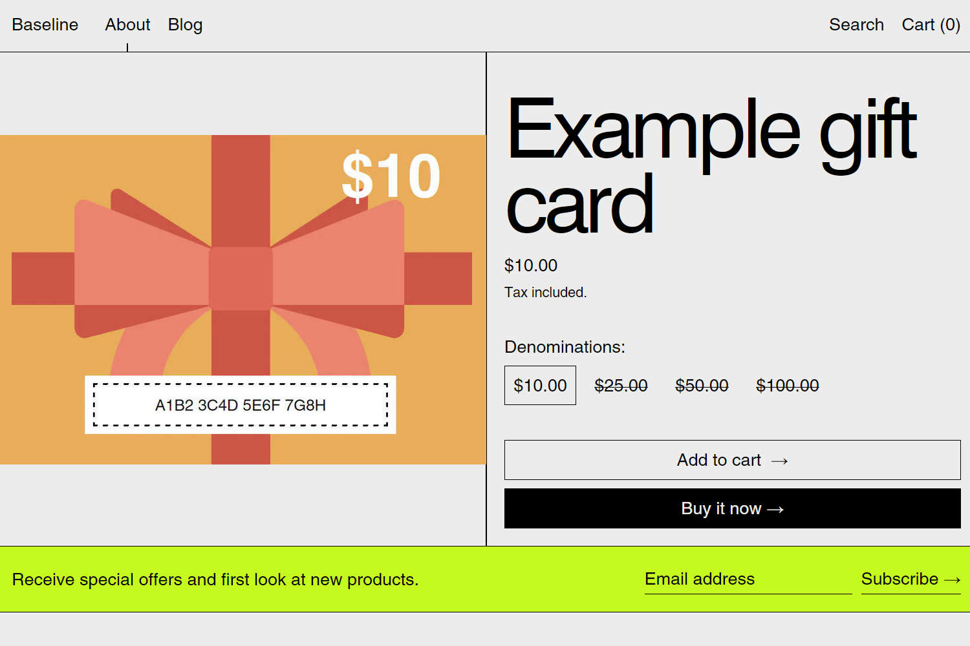This screenshot has width=970, height=646.
Task: Click the Add to cart arrow icon
Action: [780, 460]
